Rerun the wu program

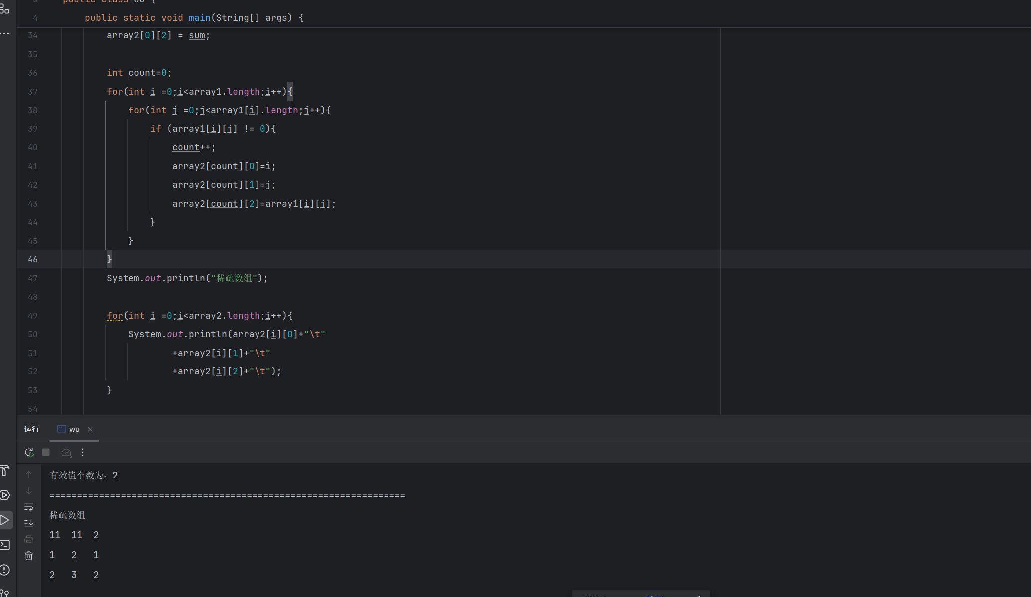(x=29, y=452)
